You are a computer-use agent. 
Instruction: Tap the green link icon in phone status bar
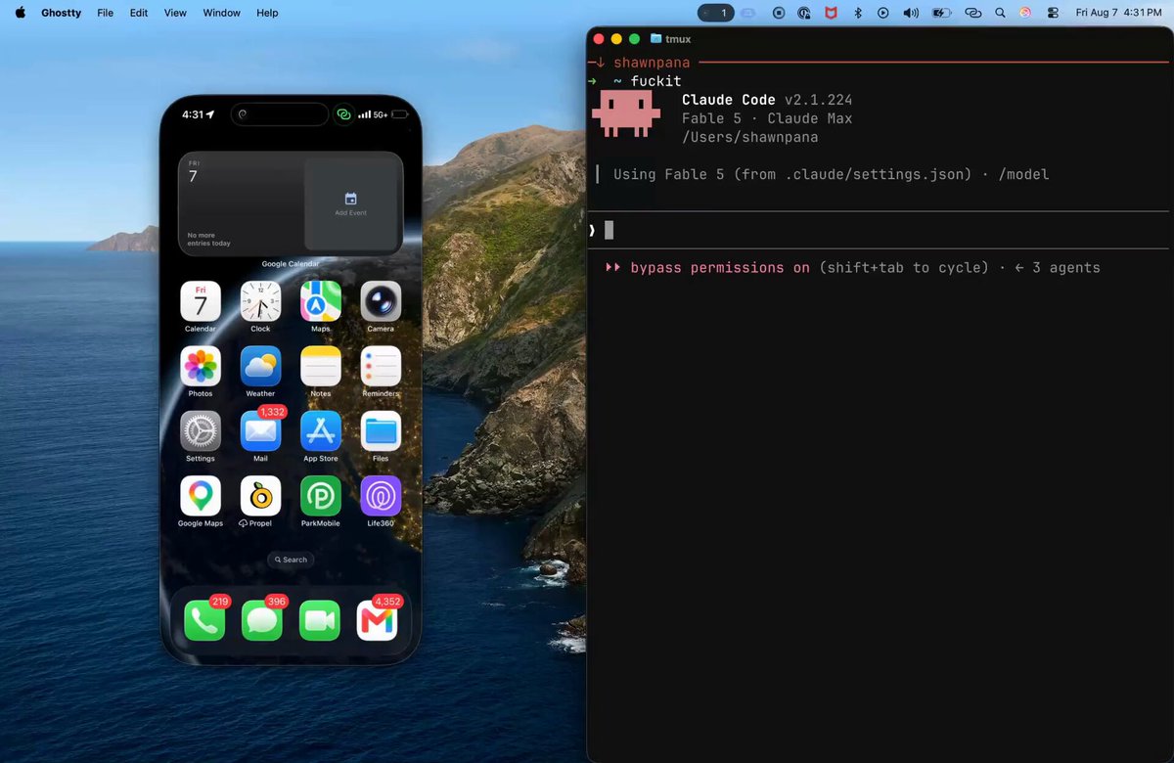[x=343, y=114]
